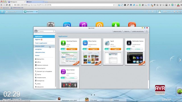Click Aggiorna tutto button
This screenshot has width=182, height=102.
117,31
